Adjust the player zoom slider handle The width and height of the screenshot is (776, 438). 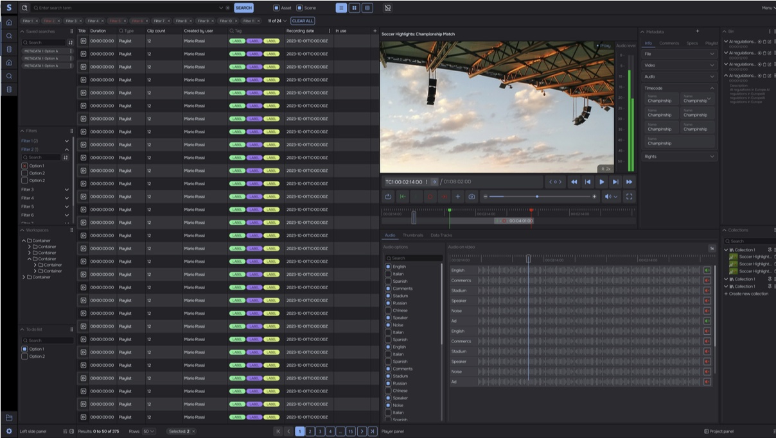click(537, 197)
